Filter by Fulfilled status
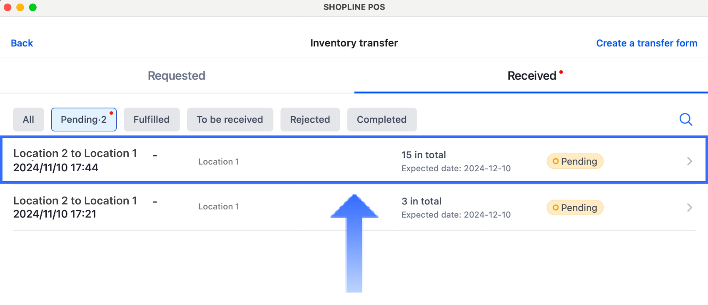 click(152, 120)
